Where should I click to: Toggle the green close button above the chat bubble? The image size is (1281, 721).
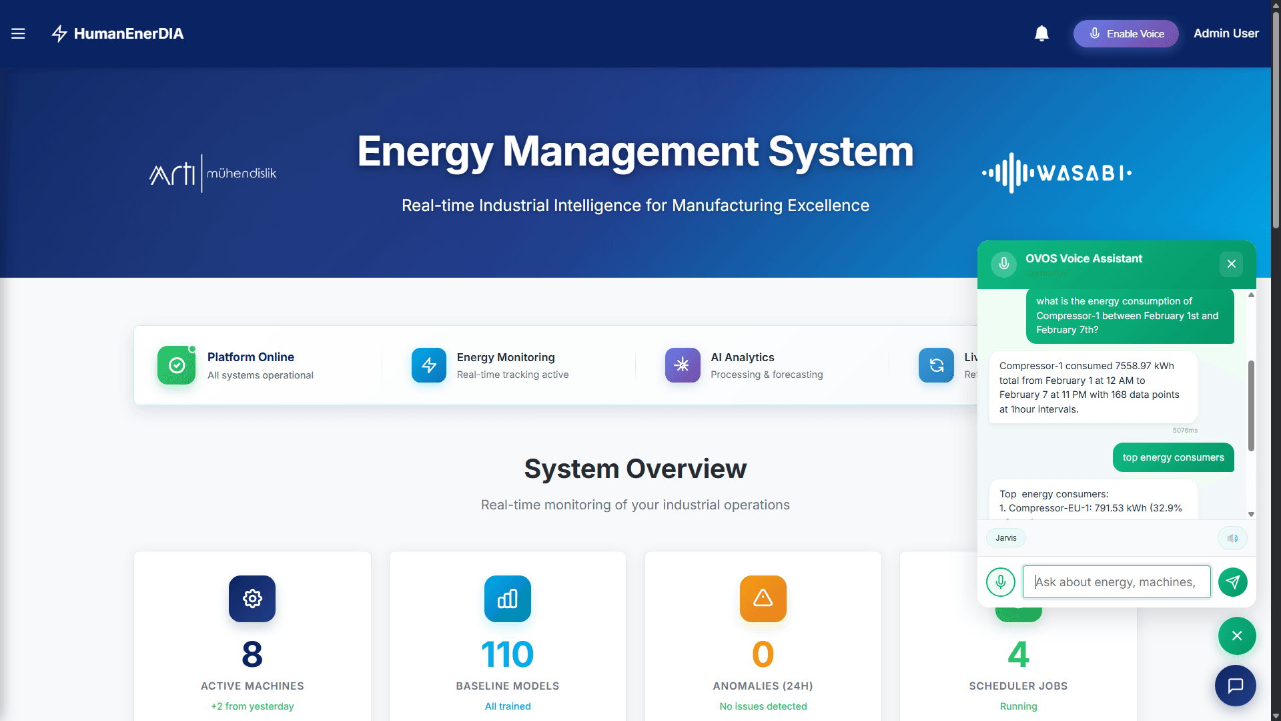point(1237,636)
